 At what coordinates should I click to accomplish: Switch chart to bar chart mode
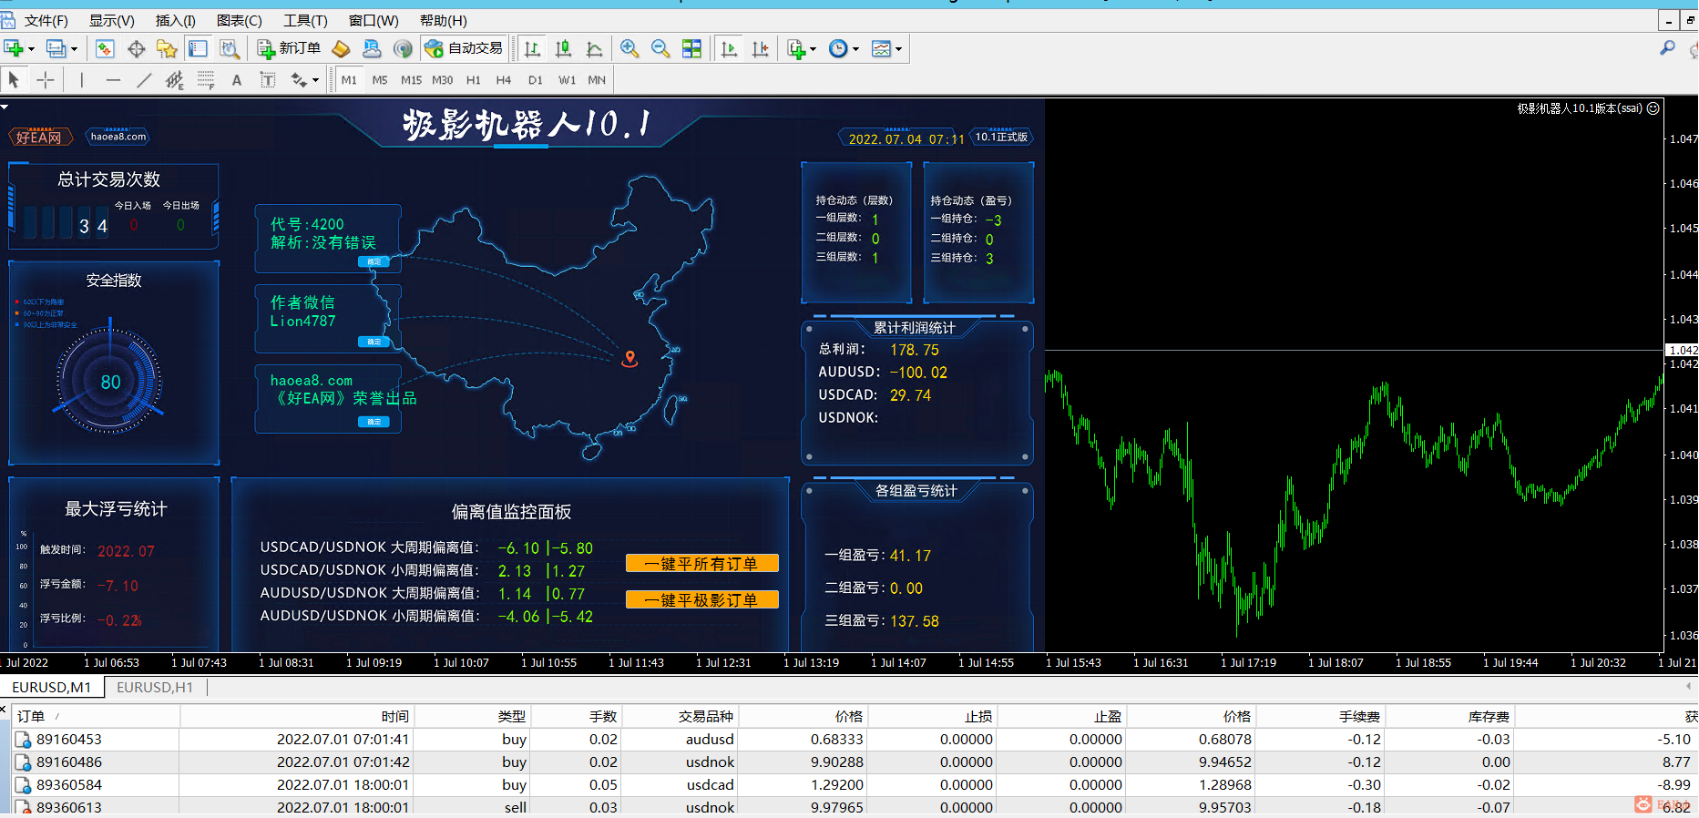tap(533, 49)
